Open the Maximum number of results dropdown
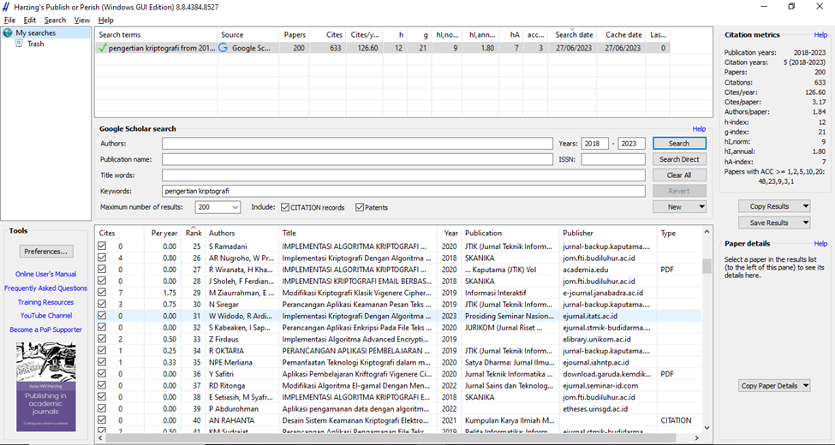 pos(235,207)
